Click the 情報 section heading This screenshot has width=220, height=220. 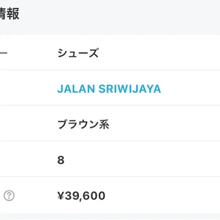pyautogui.click(x=10, y=14)
